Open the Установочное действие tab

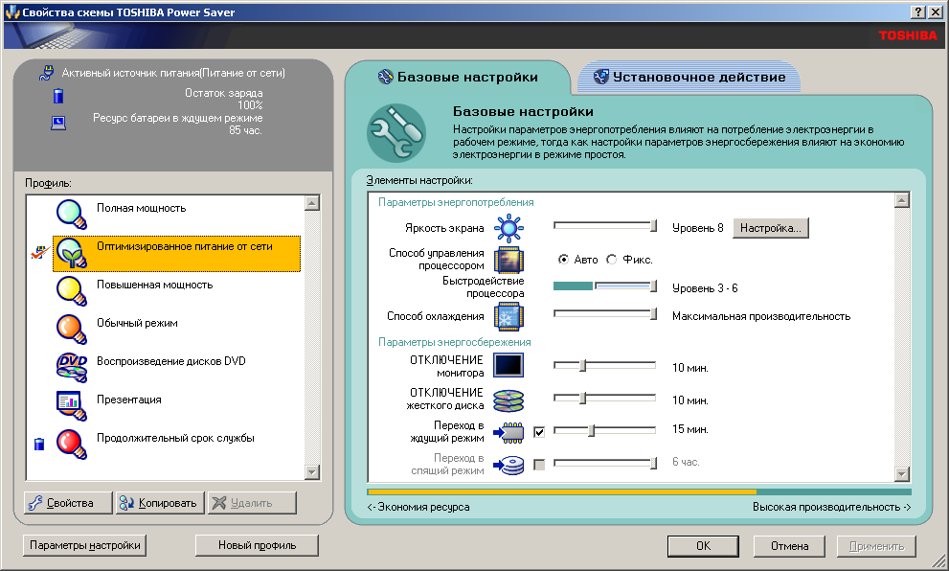[x=689, y=77]
